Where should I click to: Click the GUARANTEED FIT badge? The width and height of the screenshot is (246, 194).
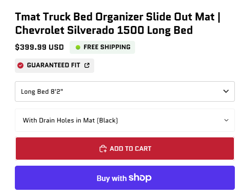coord(54,65)
